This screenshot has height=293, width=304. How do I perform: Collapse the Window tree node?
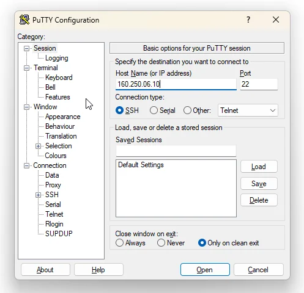(x=26, y=107)
